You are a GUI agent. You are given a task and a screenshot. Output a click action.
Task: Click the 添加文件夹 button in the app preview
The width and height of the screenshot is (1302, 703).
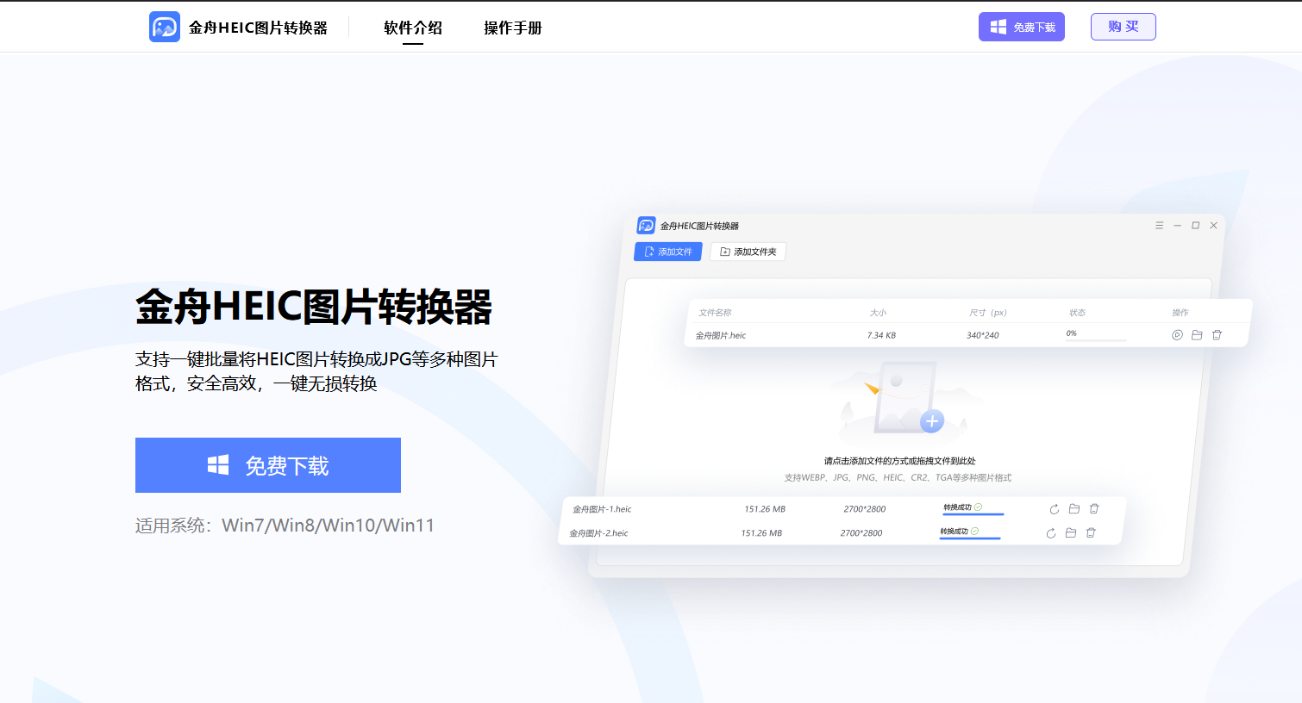click(x=748, y=252)
